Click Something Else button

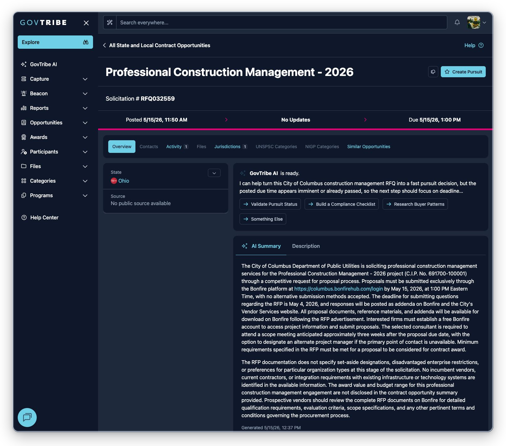tap(263, 219)
